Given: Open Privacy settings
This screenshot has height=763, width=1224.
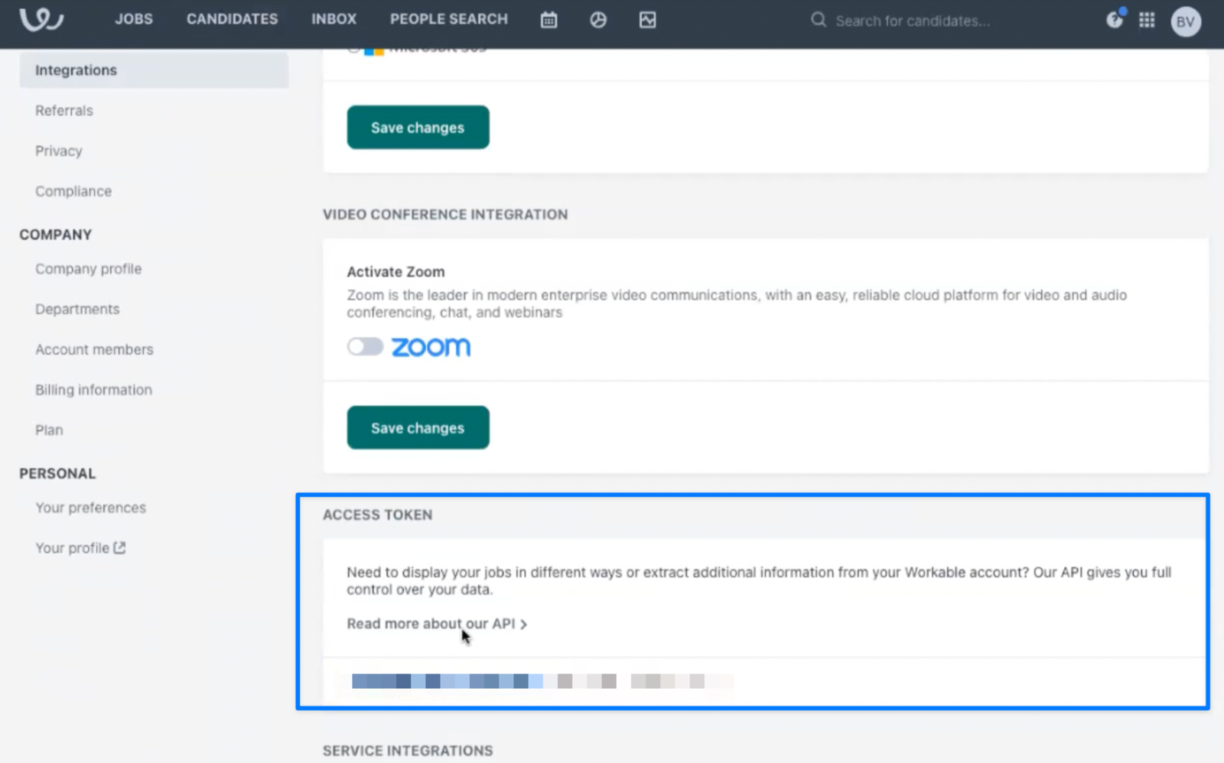Looking at the screenshot, I should point(59,151).
